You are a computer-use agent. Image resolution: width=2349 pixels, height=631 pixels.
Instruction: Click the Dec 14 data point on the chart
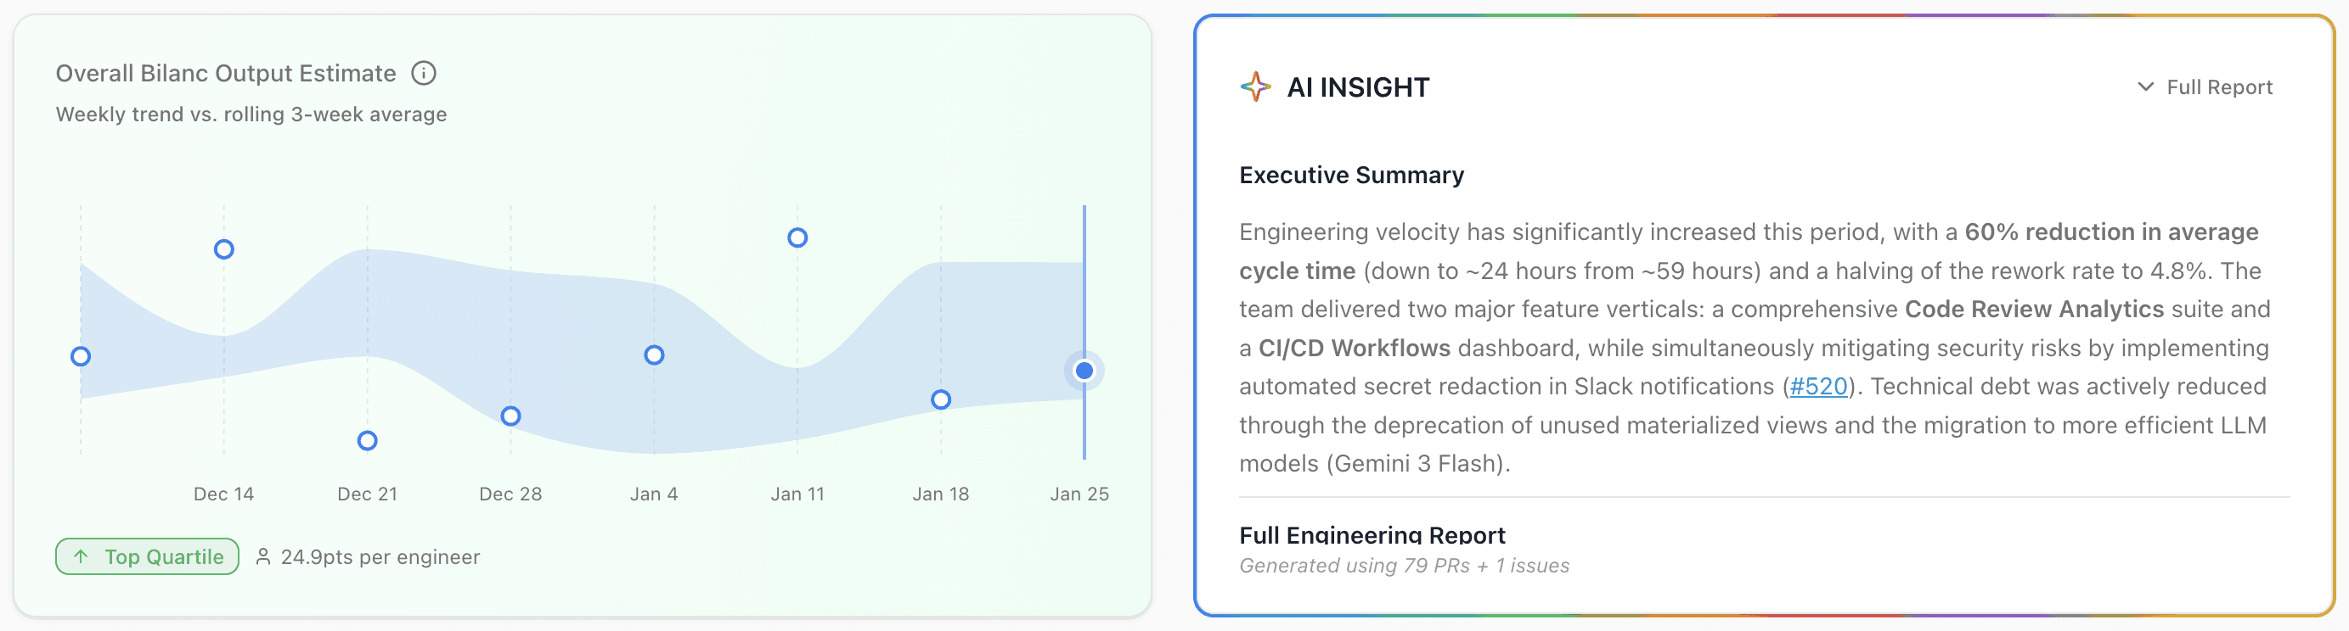click(x=224, y=248)
